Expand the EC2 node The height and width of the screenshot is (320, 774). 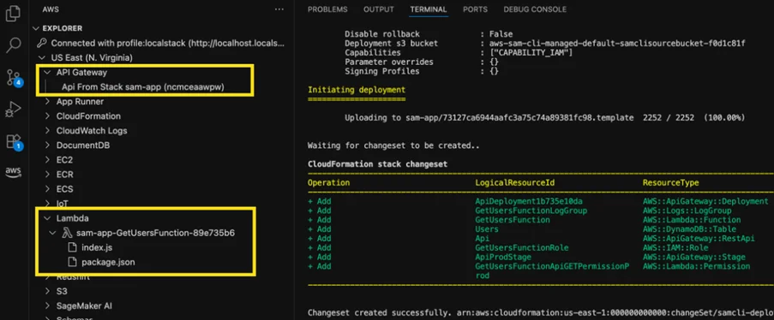tap(47, 160)
